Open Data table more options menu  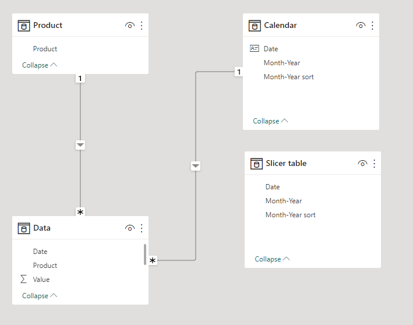point(142,228)
